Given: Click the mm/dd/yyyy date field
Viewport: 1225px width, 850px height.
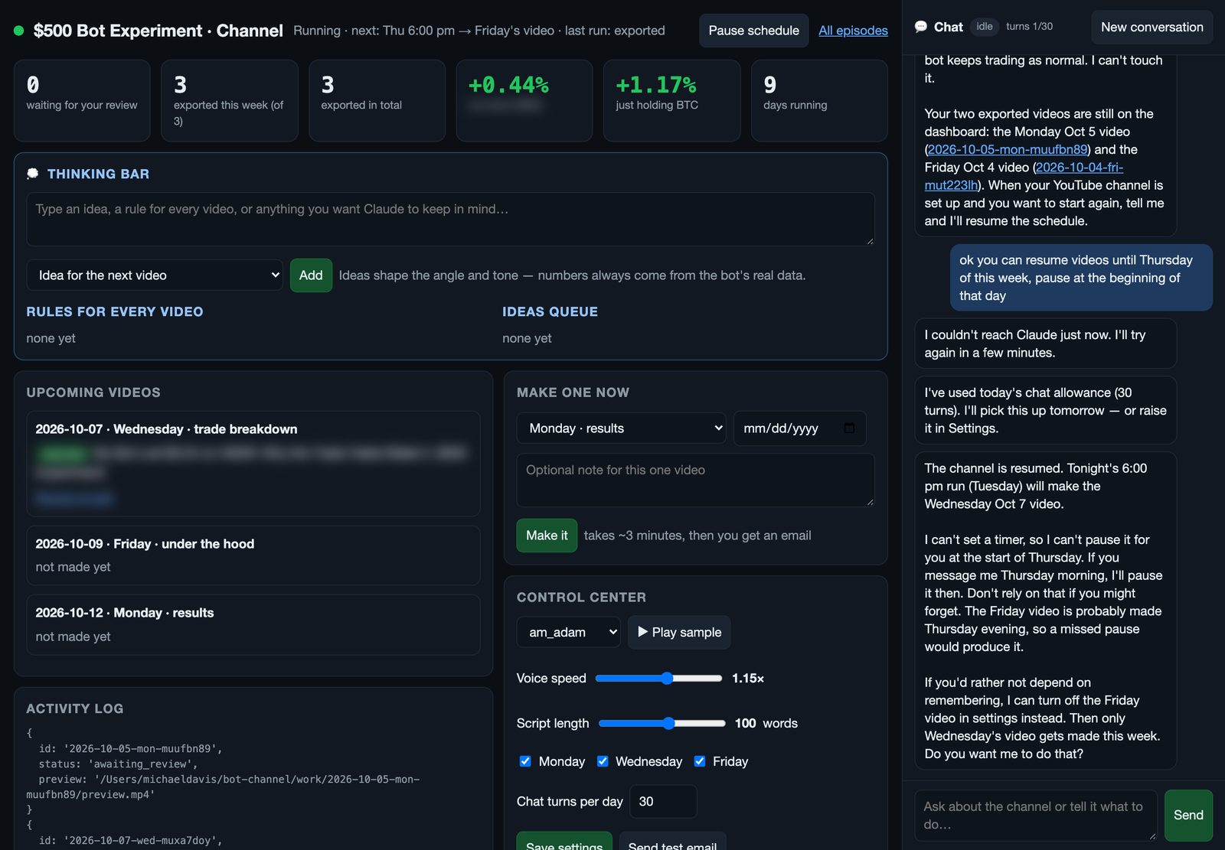Looking at the screenshot, I should pos(799,428).
